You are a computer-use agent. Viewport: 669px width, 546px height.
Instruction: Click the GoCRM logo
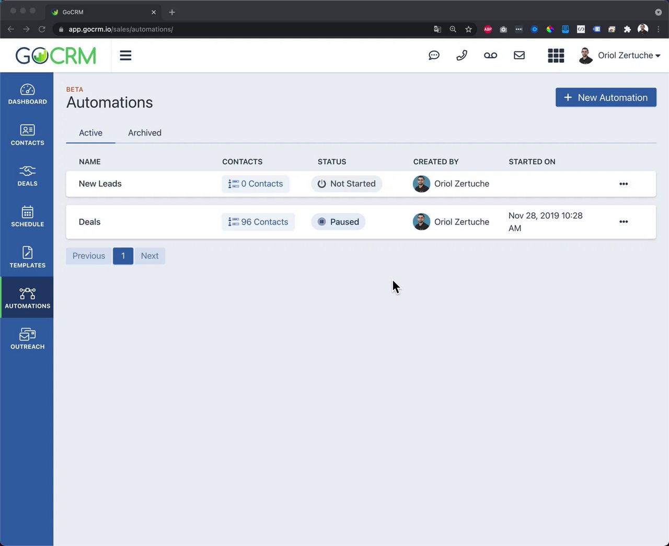click(x=56, y=55)
